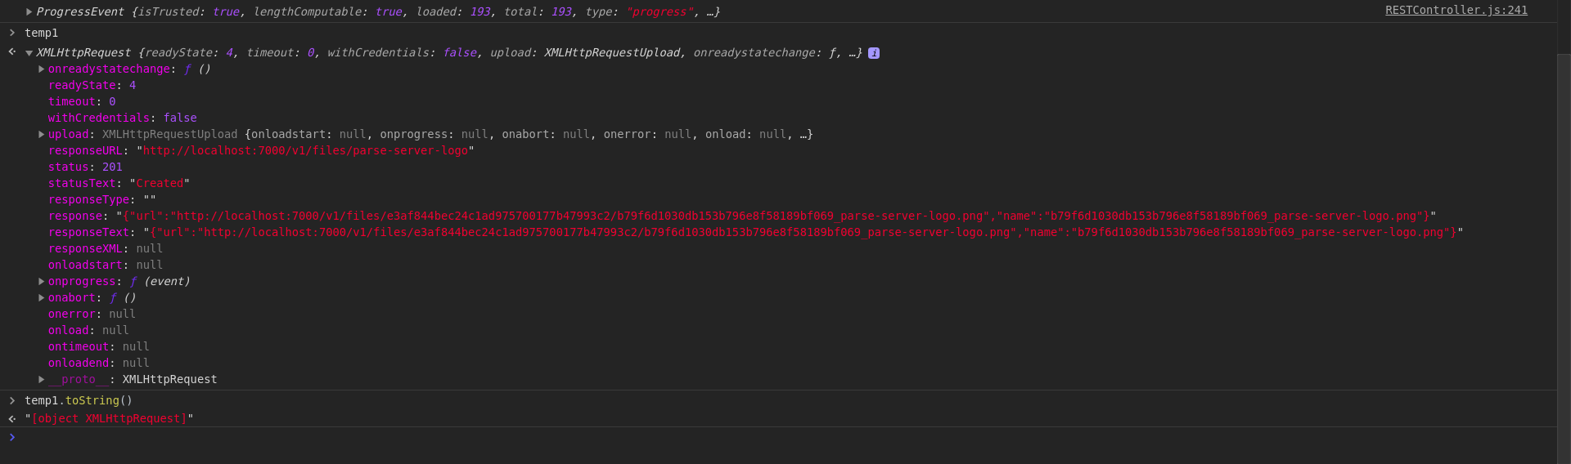Screen dimensions: 1571x464
Task: Expand the upload XMLHttpRequestUpload property
Action: [42, 134]
